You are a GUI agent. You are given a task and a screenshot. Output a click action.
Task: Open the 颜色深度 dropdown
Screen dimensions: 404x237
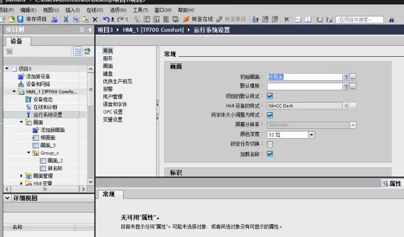(312, 134)
